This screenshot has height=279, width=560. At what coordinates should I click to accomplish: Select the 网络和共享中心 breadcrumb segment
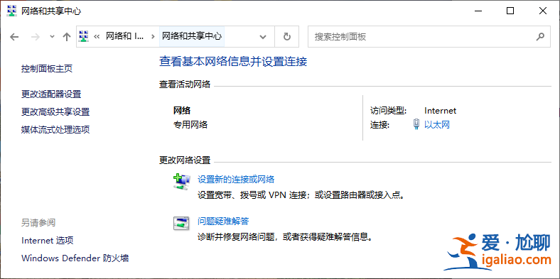coord(192,36)
